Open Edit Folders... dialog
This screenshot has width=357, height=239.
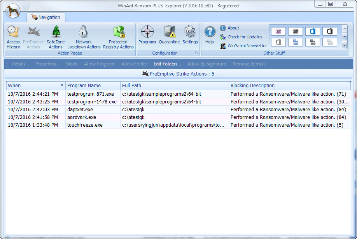click(167, 64)
